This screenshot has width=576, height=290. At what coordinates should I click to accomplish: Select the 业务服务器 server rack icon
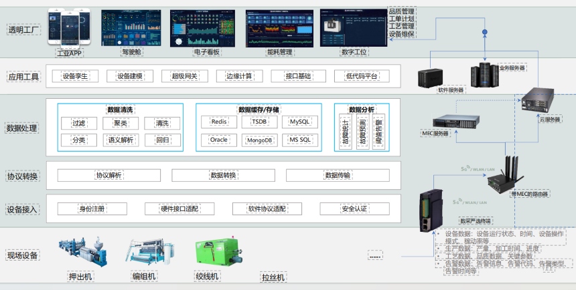click(485, 73)
